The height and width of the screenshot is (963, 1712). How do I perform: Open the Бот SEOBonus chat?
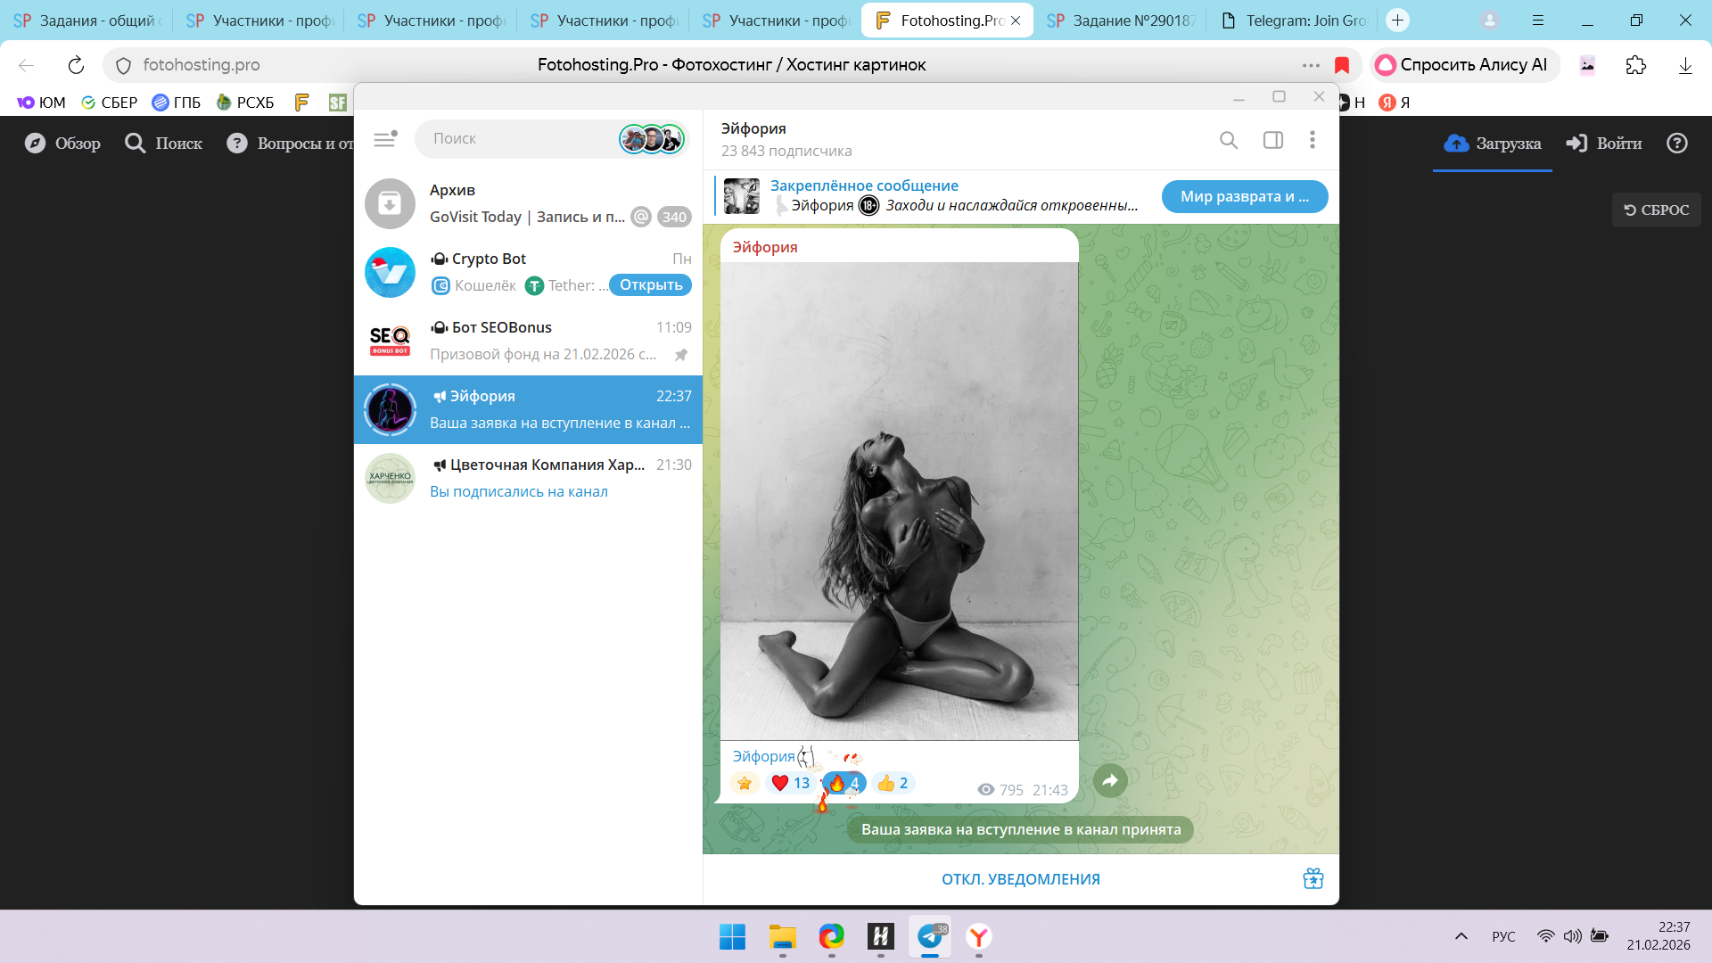528,341
